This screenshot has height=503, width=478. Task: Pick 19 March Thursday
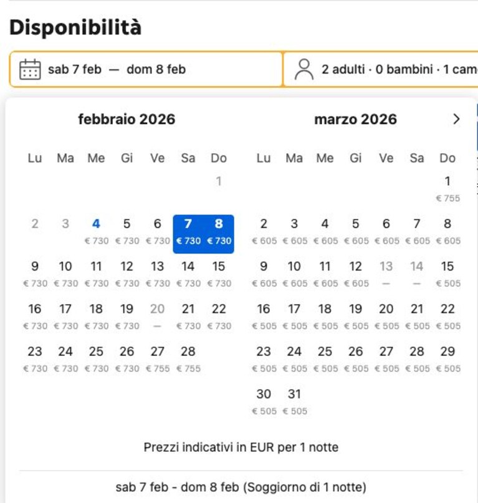pyautogui.click(x=355, y=317)
